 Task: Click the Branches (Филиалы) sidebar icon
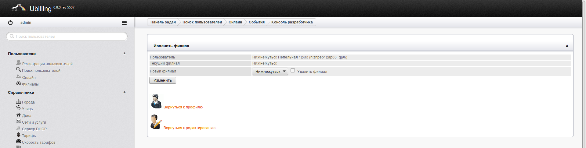(x=19, y=83)
